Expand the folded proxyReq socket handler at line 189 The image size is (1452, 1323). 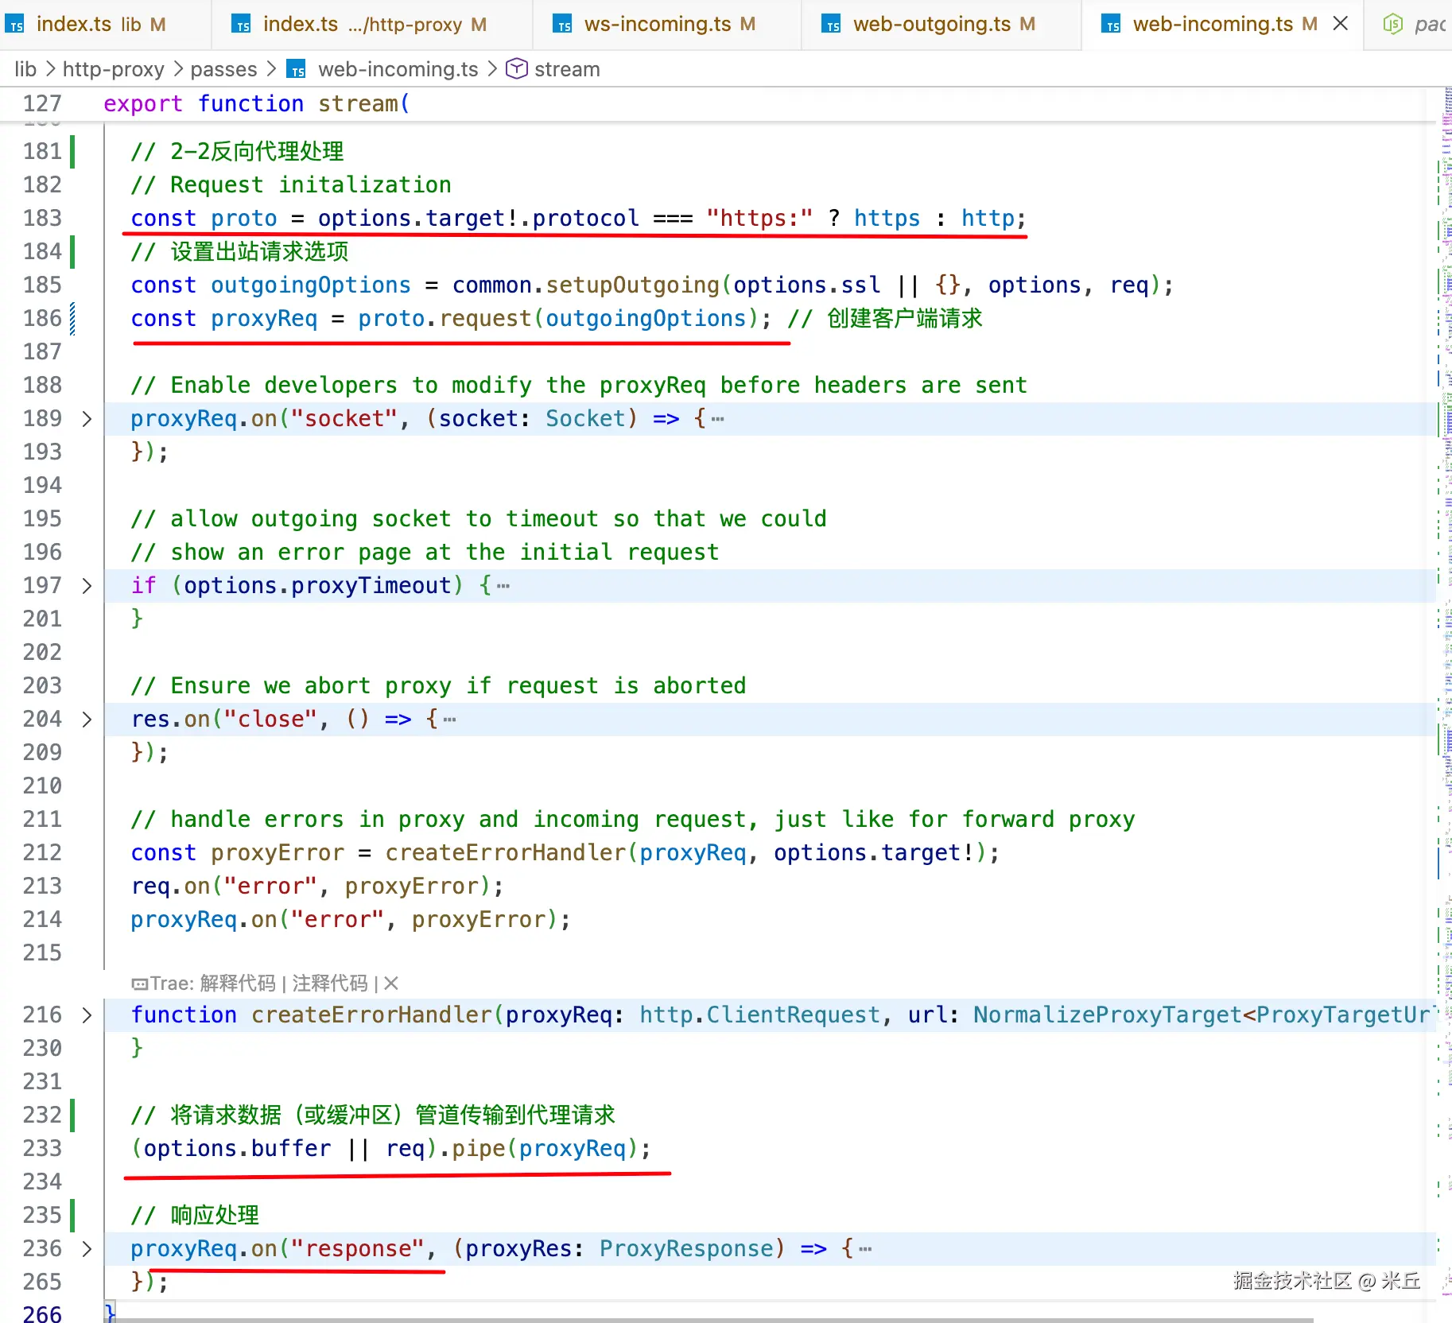coord(87,419)
